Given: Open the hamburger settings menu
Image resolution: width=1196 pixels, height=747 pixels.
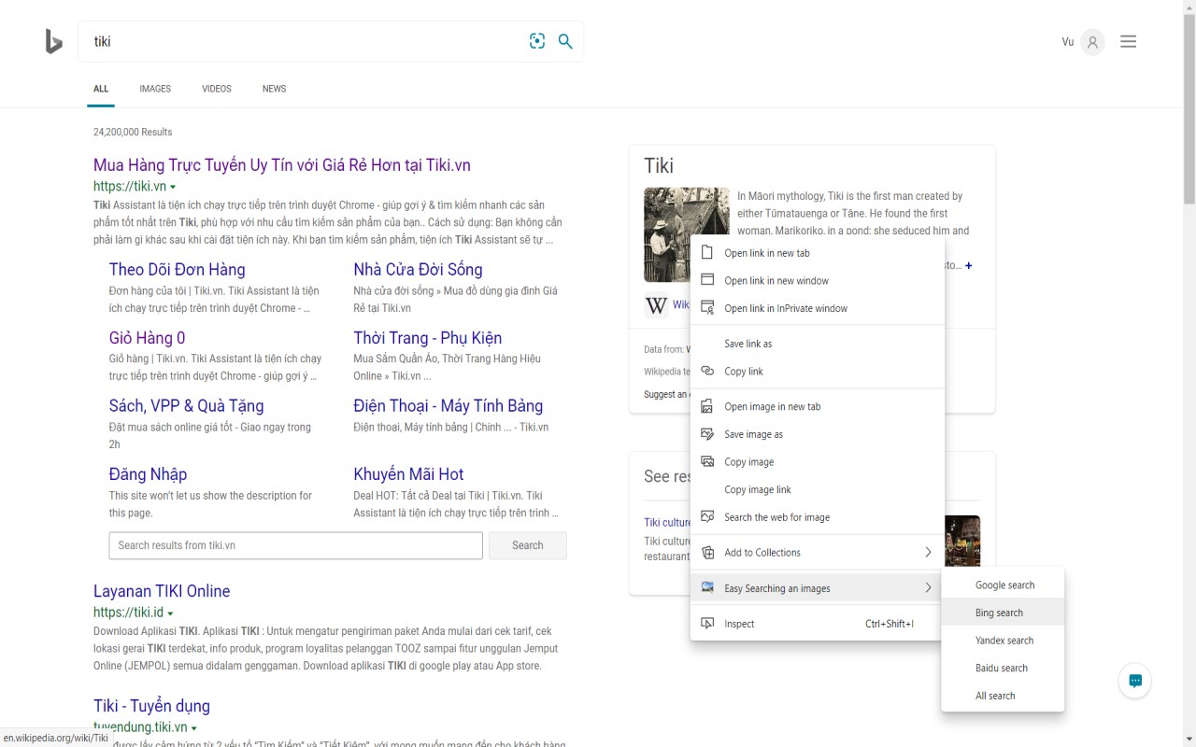Looking at the screenshot, I should 1128,41.
